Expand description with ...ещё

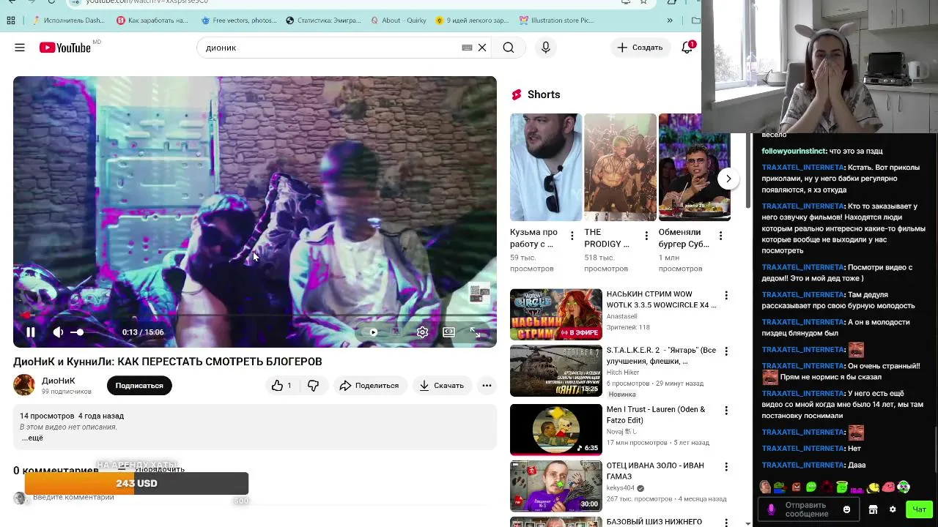pos(32,438)
